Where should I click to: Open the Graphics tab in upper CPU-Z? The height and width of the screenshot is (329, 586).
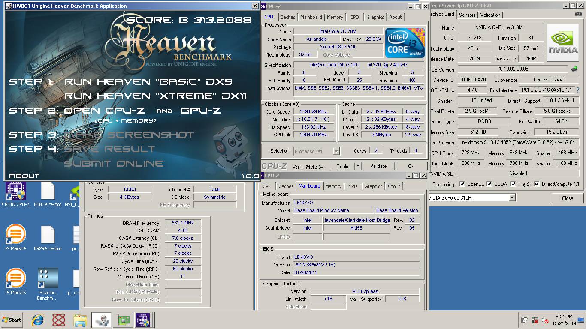point(375,17)
